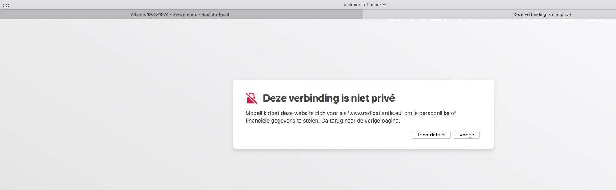Go back with the 'Vorige' button
This screenshot has height=190, width=616.
tap(467, 135)
